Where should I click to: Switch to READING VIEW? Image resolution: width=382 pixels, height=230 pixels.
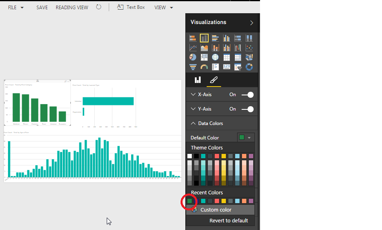tap(72, 8)
